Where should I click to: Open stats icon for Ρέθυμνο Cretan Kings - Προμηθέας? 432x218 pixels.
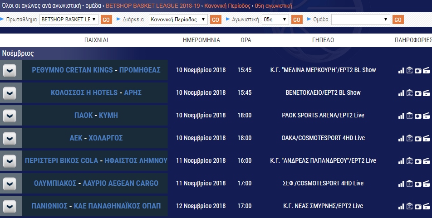401,70
